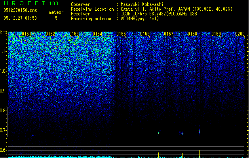
Task: Click the Receiving Location field label
Action: point(92,9)
